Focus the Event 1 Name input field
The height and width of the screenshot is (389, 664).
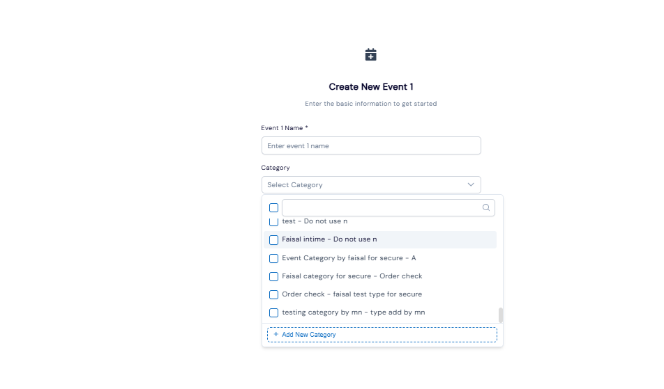point(371,145)
